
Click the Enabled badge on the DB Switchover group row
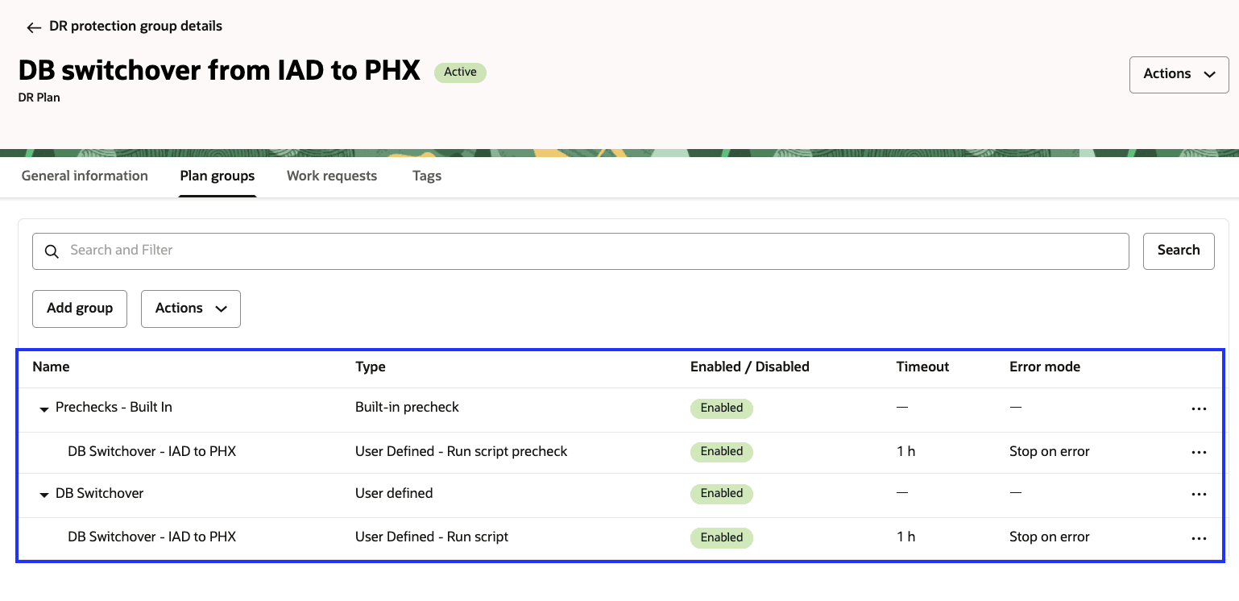tap(721, 494)
